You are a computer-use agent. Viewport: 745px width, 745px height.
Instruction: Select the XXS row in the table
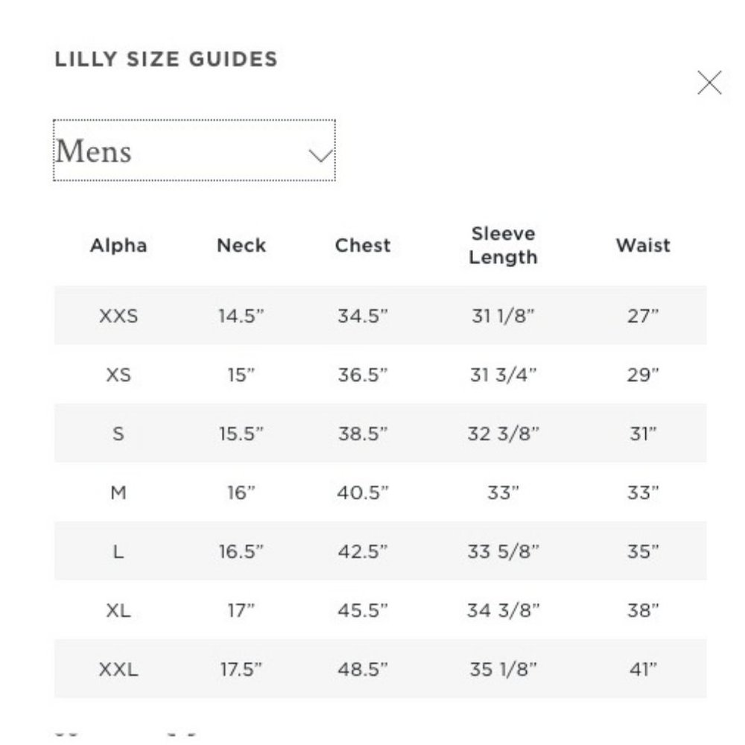pos(118,317)
